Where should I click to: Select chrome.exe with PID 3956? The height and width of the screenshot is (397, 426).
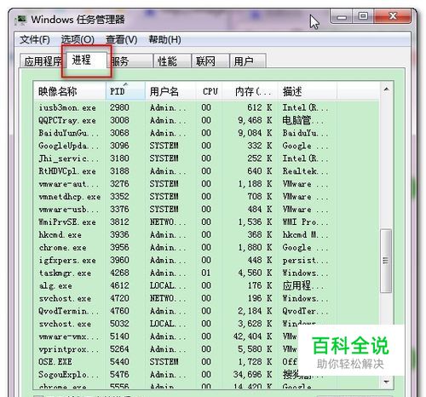(x=206, y=247)
